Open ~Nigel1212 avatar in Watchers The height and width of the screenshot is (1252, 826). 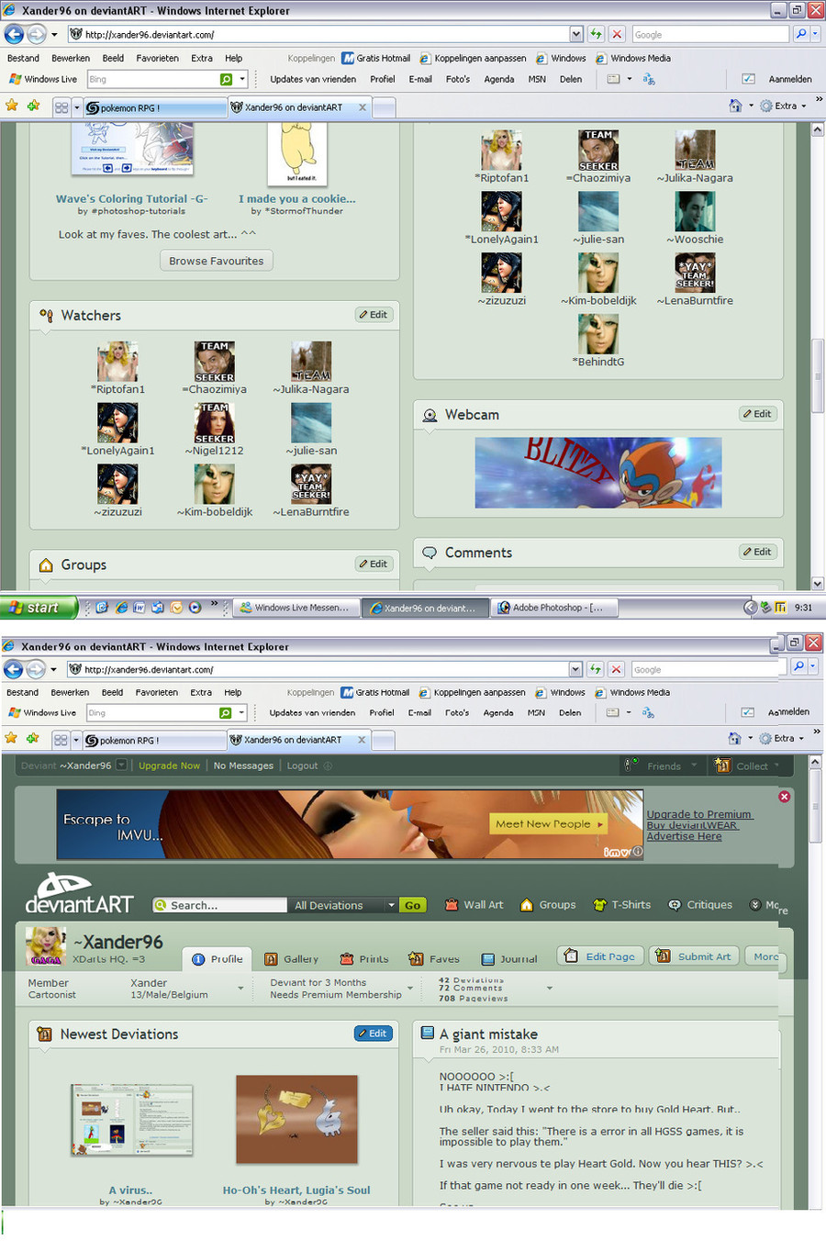[x=214, y=423]
